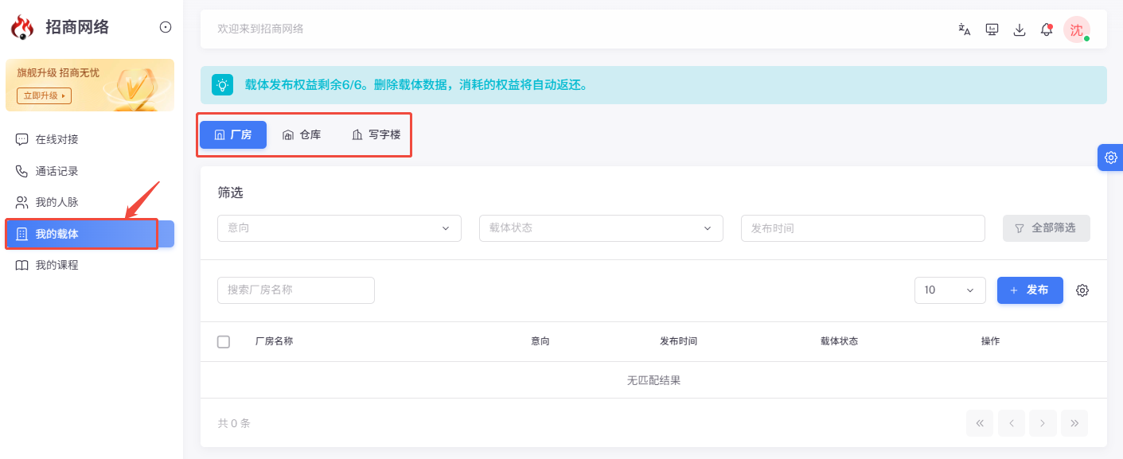
Task: Go to previous page of results
Action: 1012,423
